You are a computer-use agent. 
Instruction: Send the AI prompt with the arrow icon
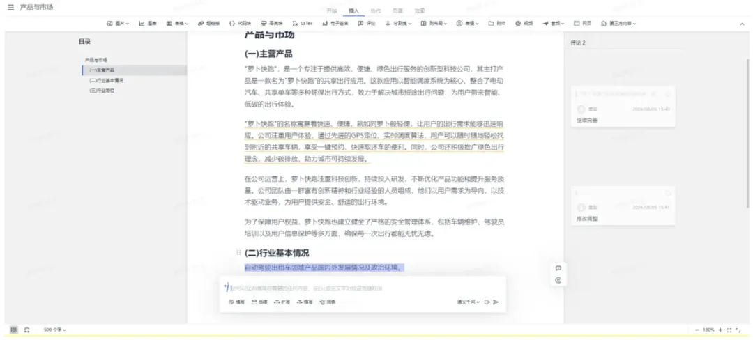(x=496, y=302)
